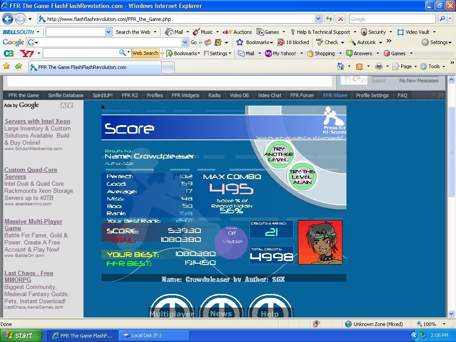
Task: Click the red Stop loading icon
Action: 340,19
